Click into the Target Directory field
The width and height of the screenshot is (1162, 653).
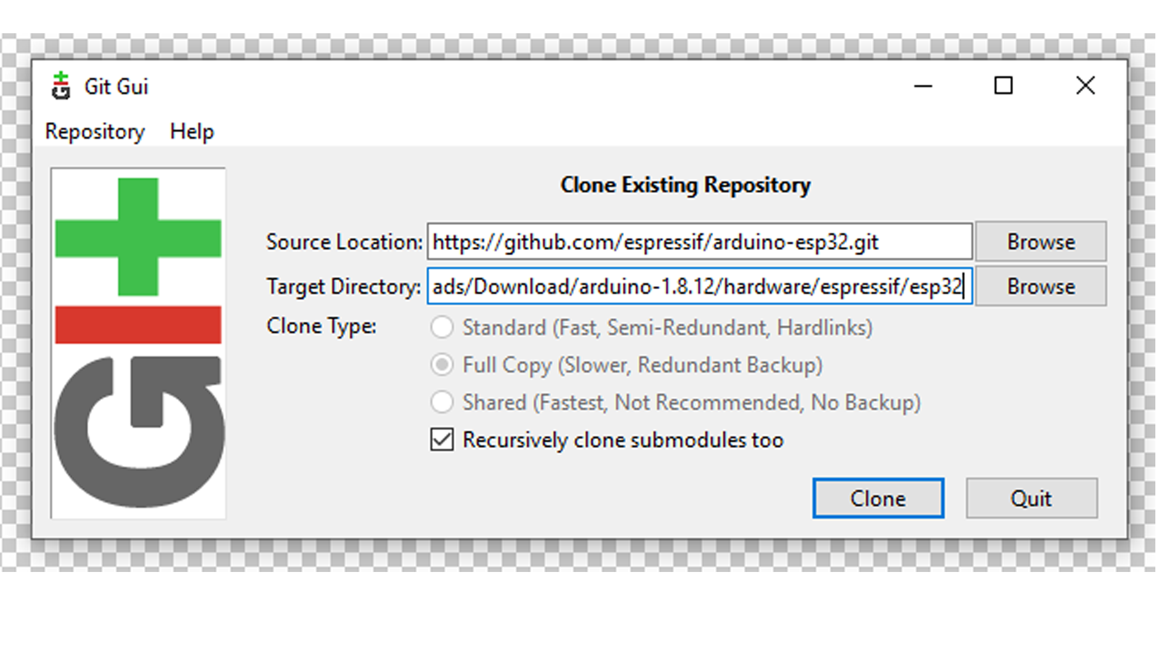699,286
